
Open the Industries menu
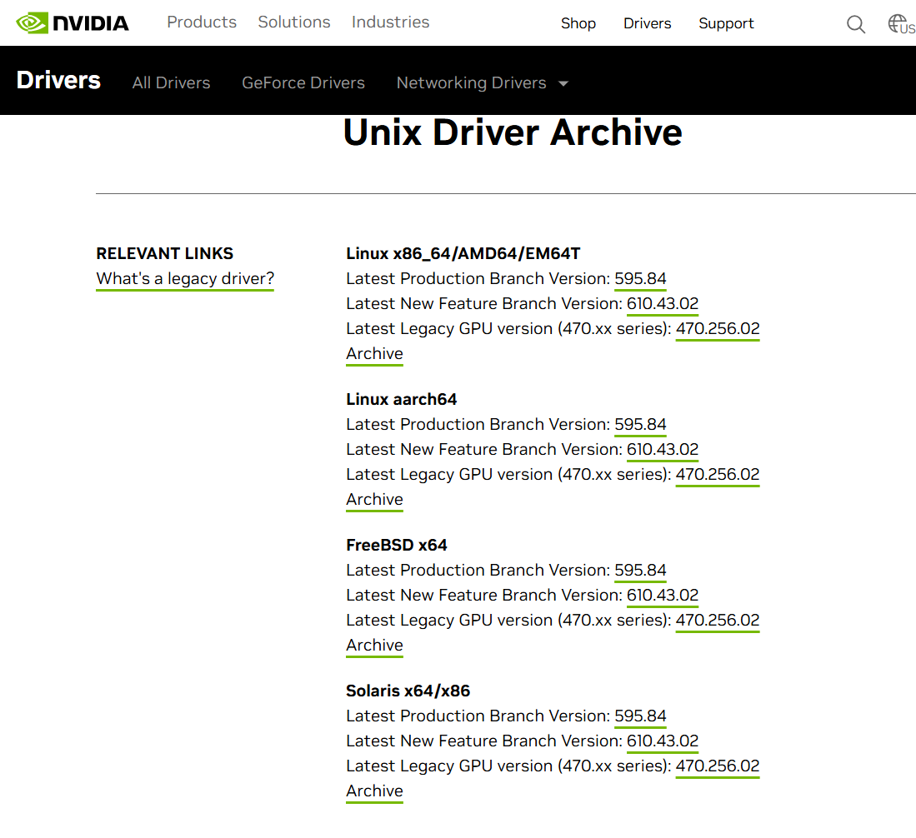tap(390, 22)
